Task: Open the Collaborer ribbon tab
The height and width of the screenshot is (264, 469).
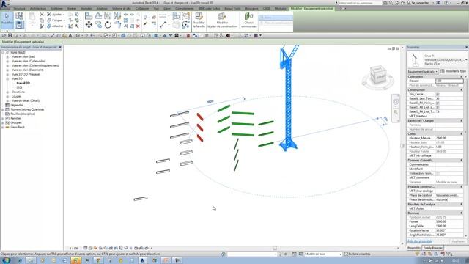Action: 142,9
